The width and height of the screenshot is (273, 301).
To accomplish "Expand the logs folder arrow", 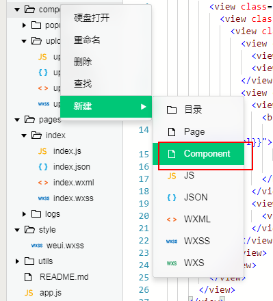I will tap(24, 214).
